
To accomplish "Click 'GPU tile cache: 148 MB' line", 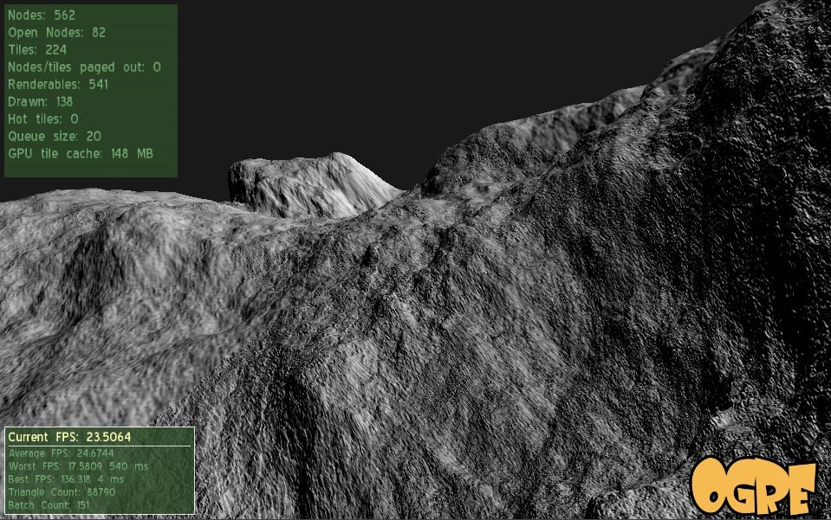I will pos(81,154).
